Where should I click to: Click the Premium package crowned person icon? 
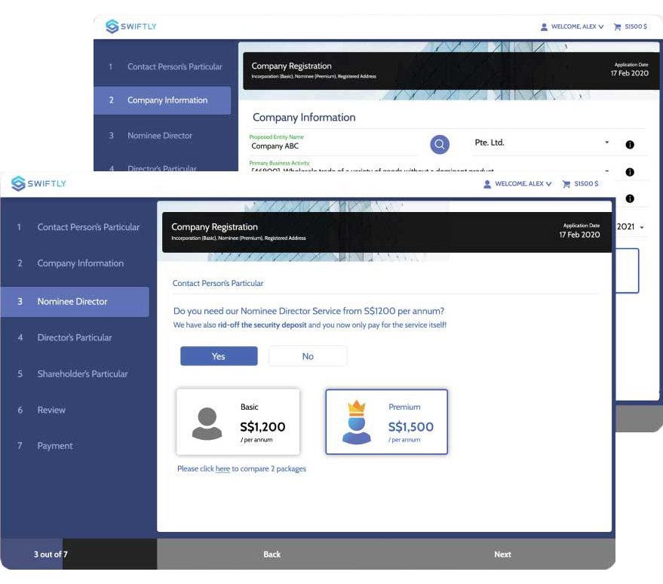coord(357,422)
